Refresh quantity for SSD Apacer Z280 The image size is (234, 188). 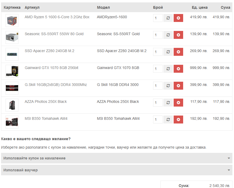[168, 52]
